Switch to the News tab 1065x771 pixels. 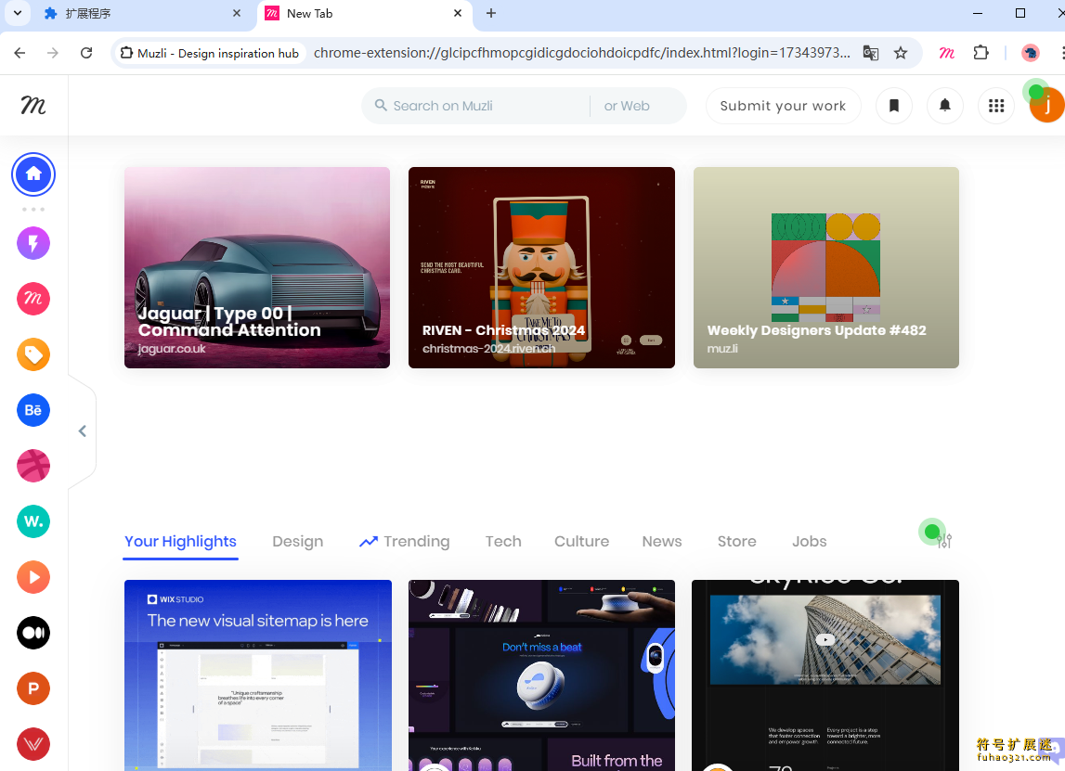click(661, 541)
